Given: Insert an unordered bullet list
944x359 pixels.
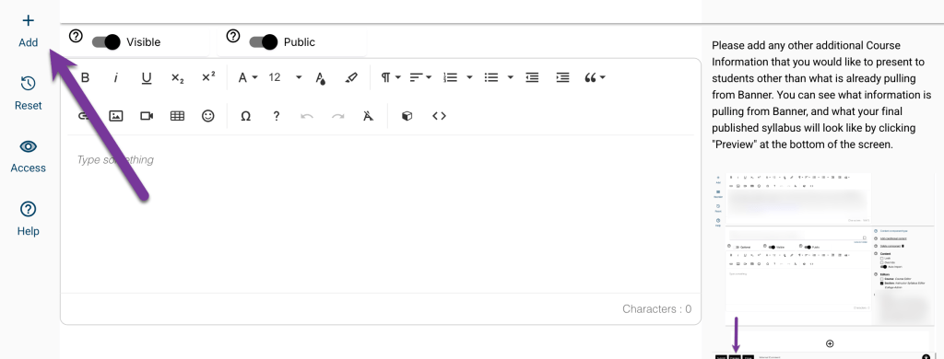Looking at the screenshot, I should pyautogui.click(x=491, y=77).
